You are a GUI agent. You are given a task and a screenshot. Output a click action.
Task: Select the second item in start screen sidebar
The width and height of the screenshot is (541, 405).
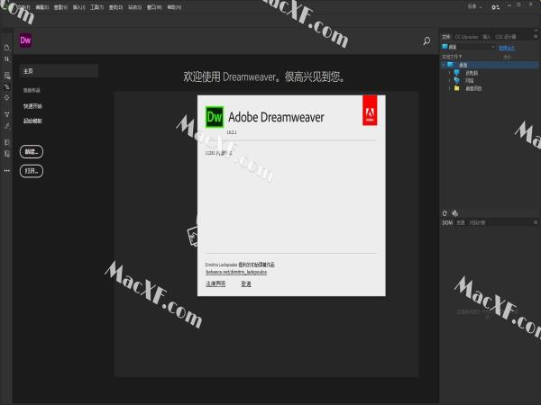pos(32,90)
